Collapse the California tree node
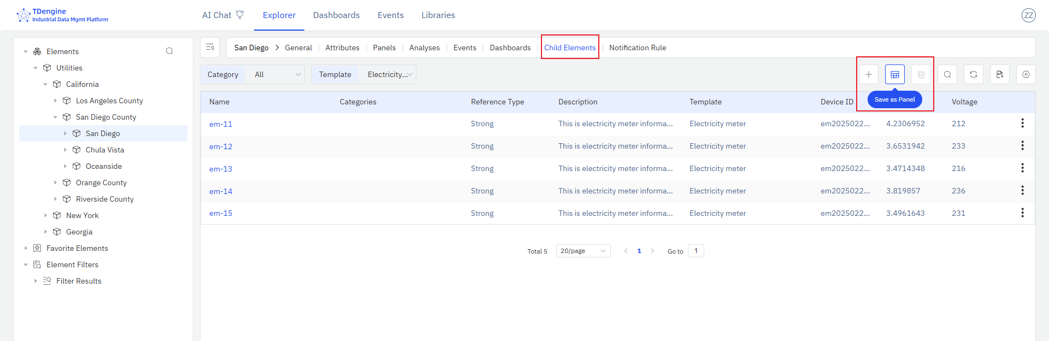 coord(45,84)
